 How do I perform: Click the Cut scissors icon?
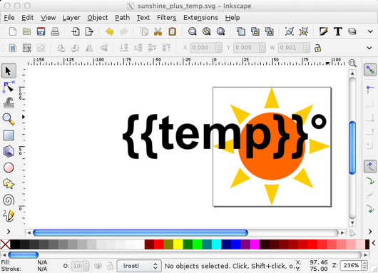pyautogui.click(x=158, y=31)
